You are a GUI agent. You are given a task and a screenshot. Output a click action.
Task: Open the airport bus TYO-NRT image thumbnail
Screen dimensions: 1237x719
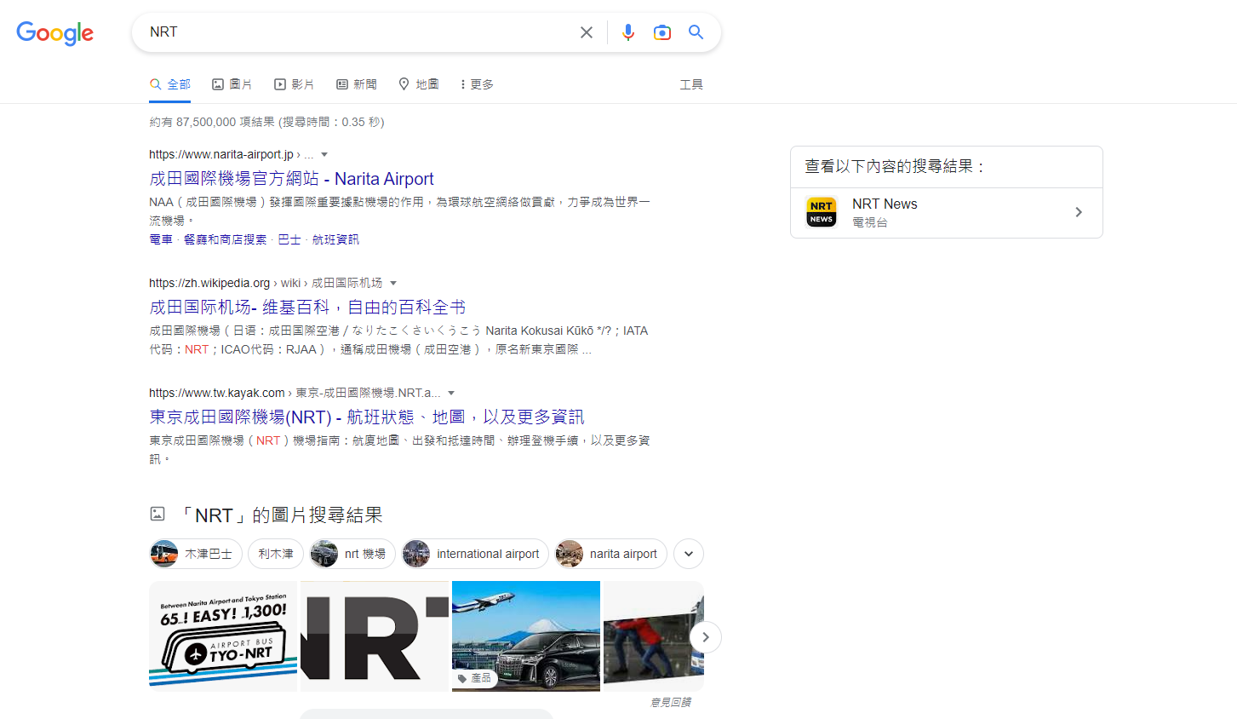pos(223,636)
